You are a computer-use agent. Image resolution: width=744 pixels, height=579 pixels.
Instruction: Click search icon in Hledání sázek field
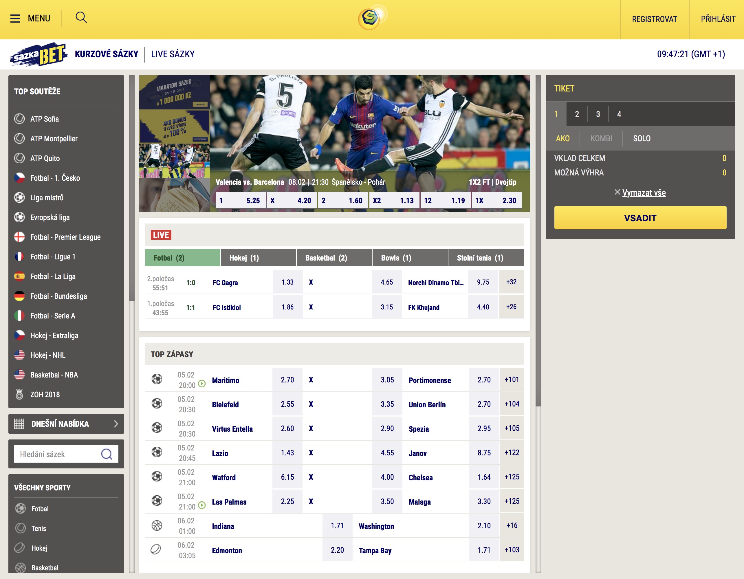click(x=107, y=454)
